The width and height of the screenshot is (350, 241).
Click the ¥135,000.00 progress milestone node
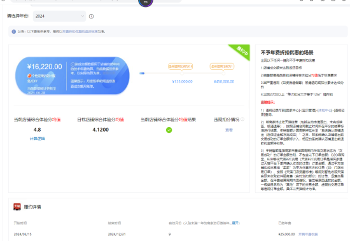[182, 73]
